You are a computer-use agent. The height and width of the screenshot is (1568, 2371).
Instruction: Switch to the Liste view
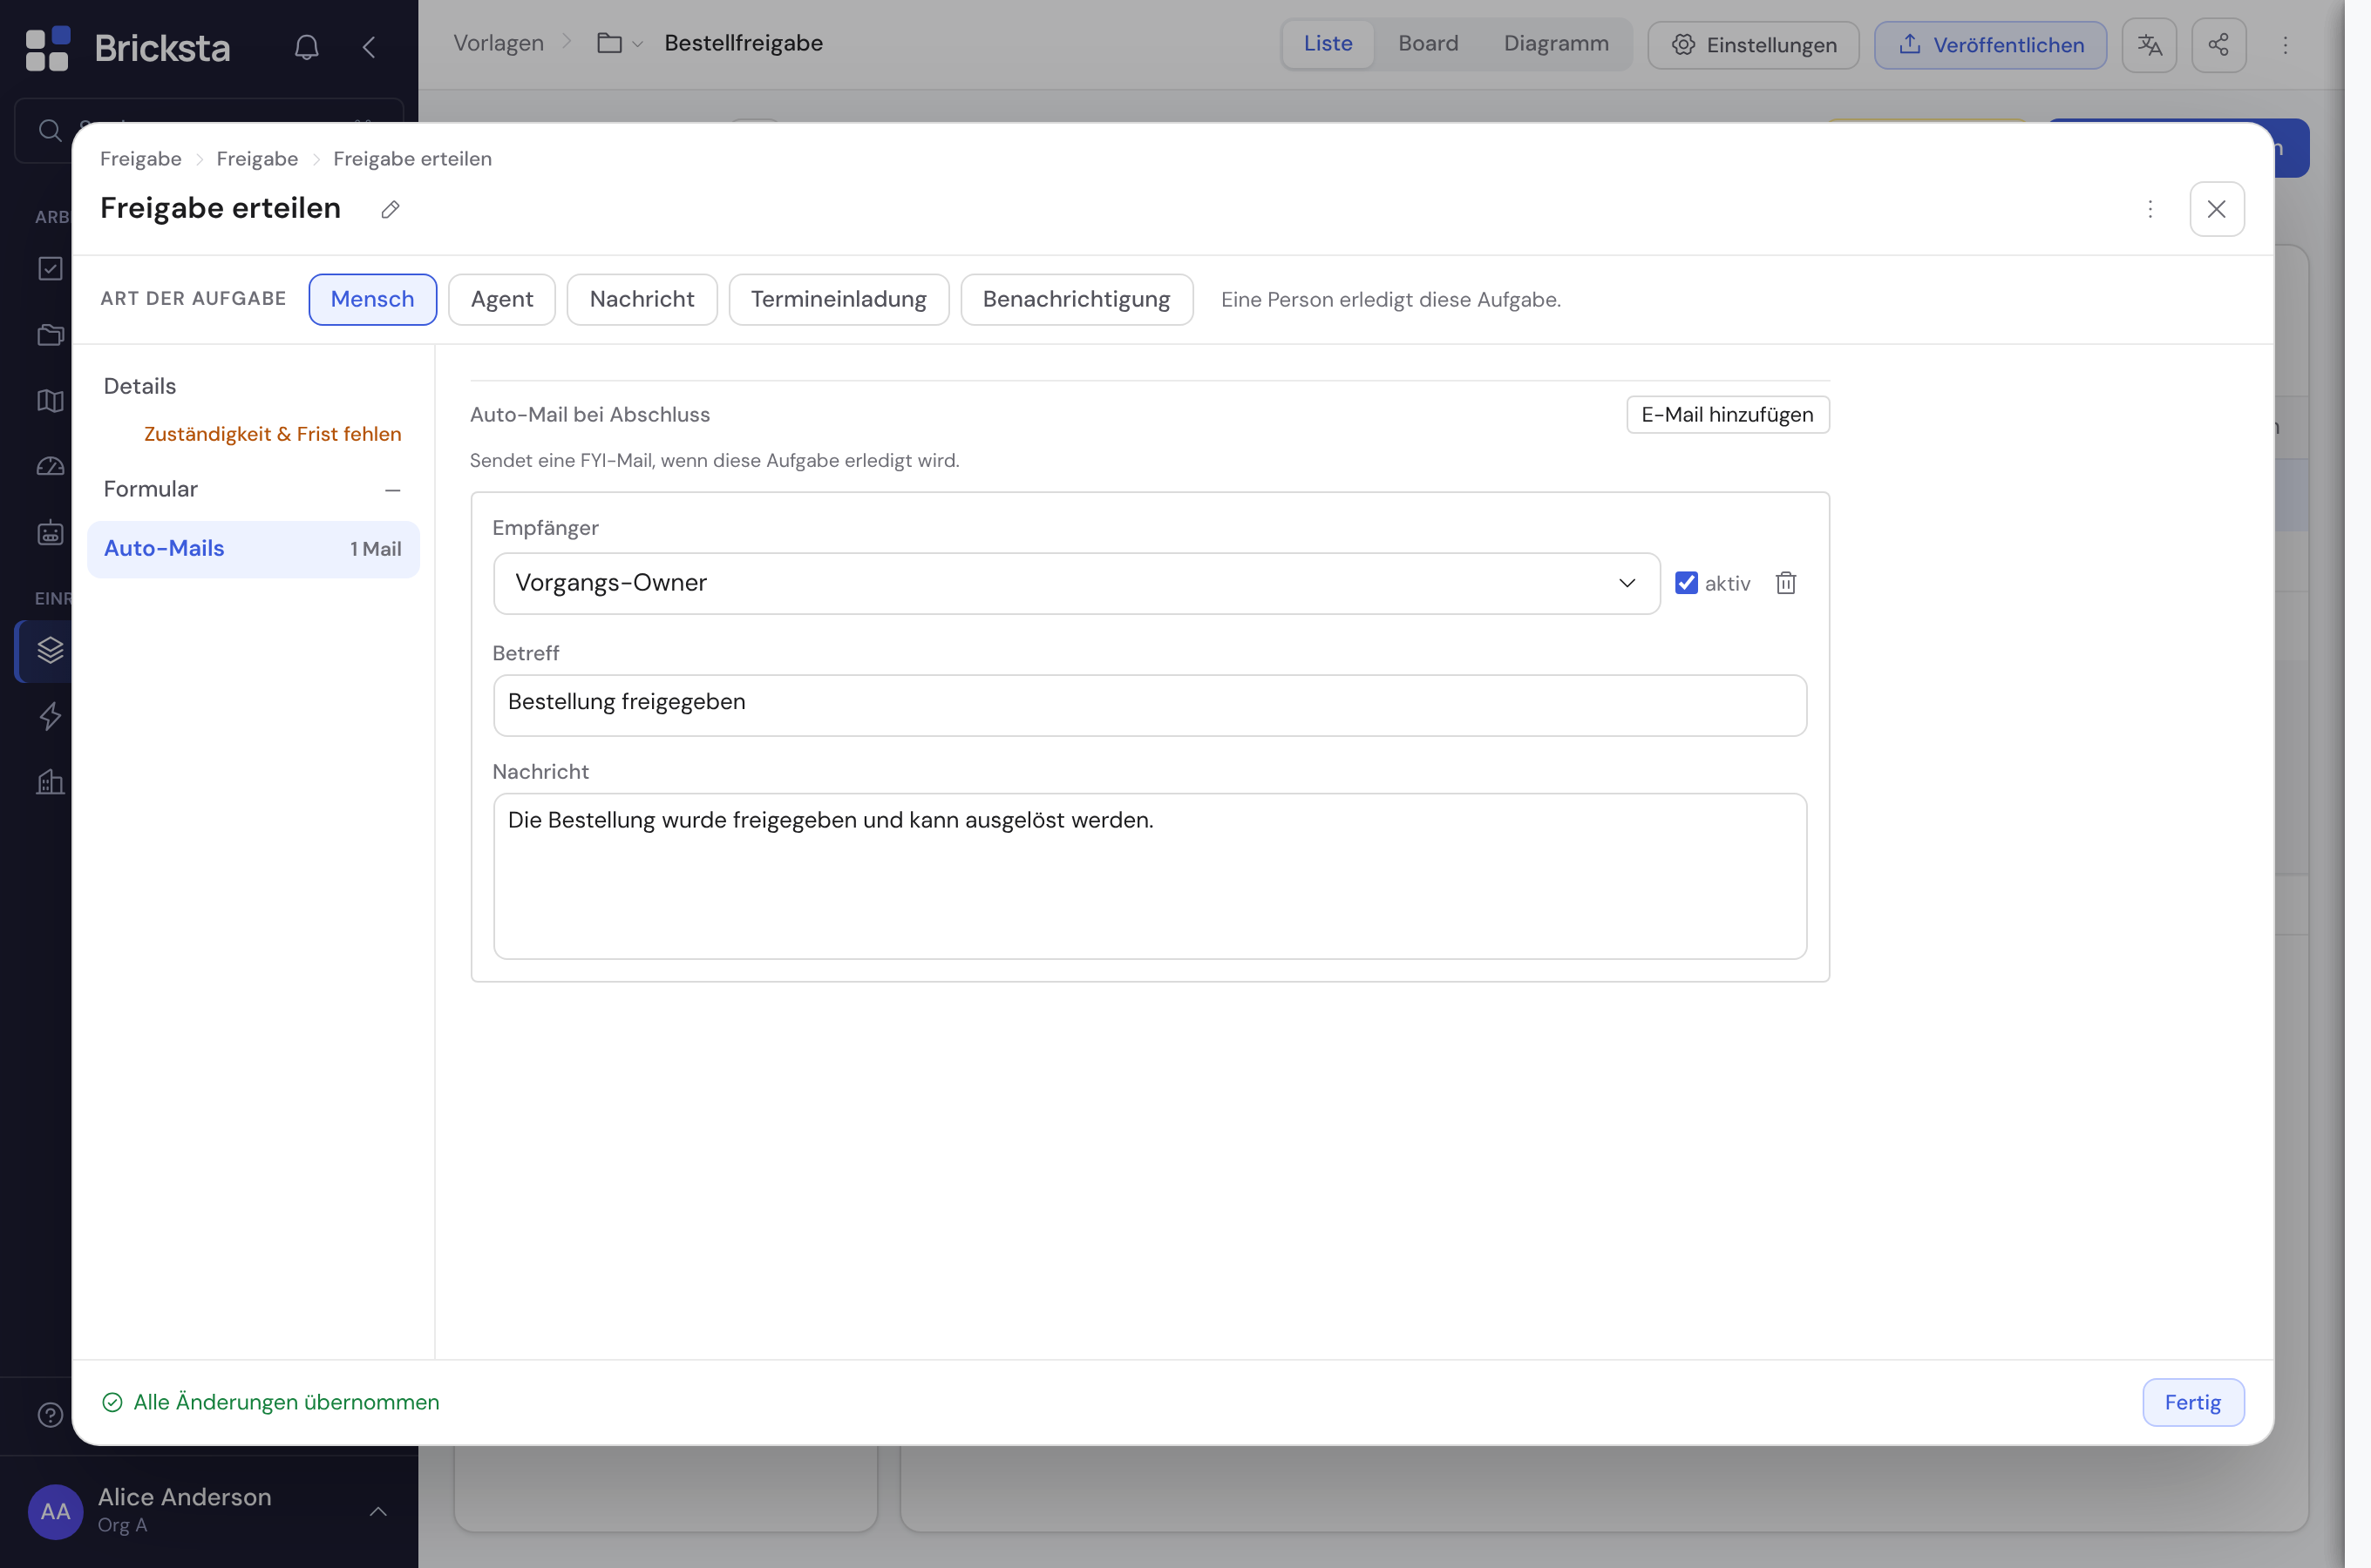click(1328, 44)
